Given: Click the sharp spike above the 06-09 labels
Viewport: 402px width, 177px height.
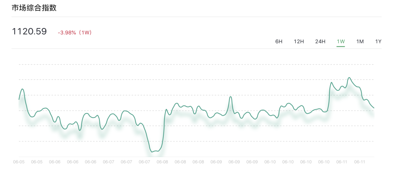Looking at the screenshot, I should tap(231, 97).
